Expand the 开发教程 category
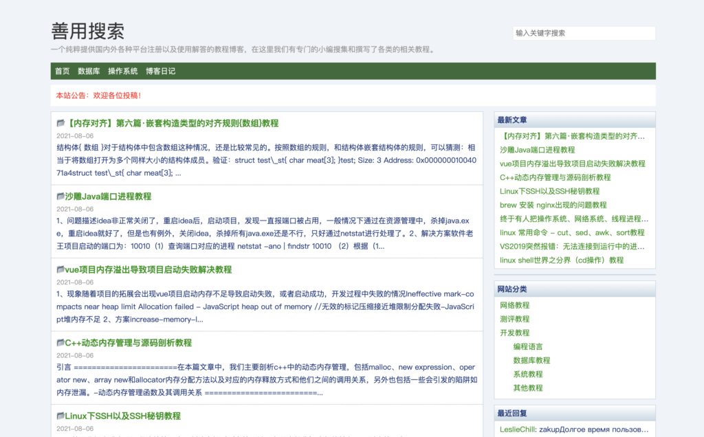Screen dimensions: 704x437 pos(512,333)
